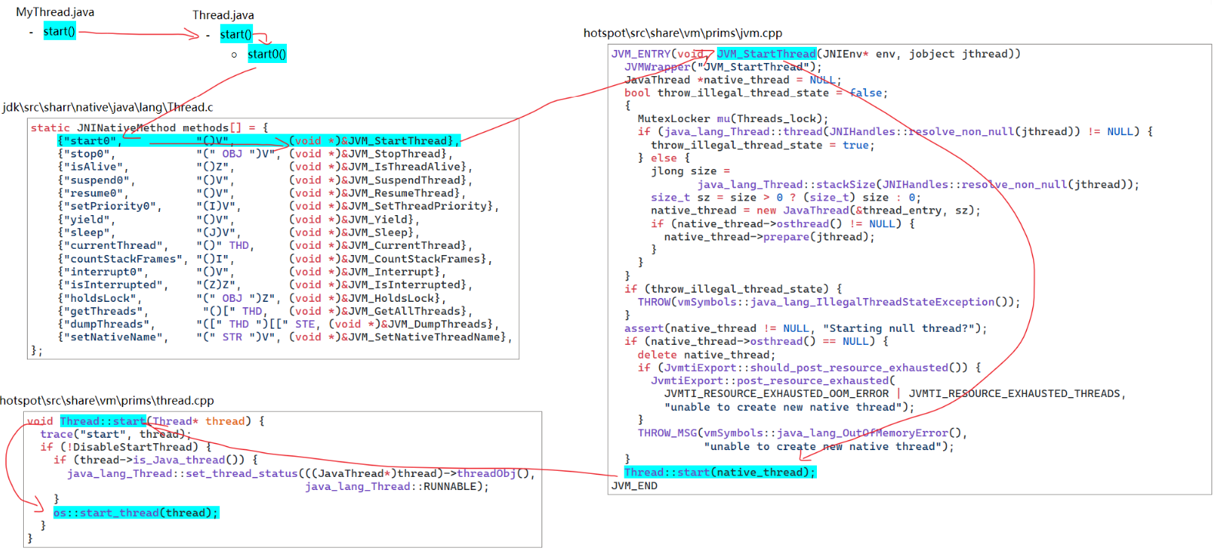Click the assert(native_thread != NULL line
This screenshot has width=1223, height=553.
805,328
